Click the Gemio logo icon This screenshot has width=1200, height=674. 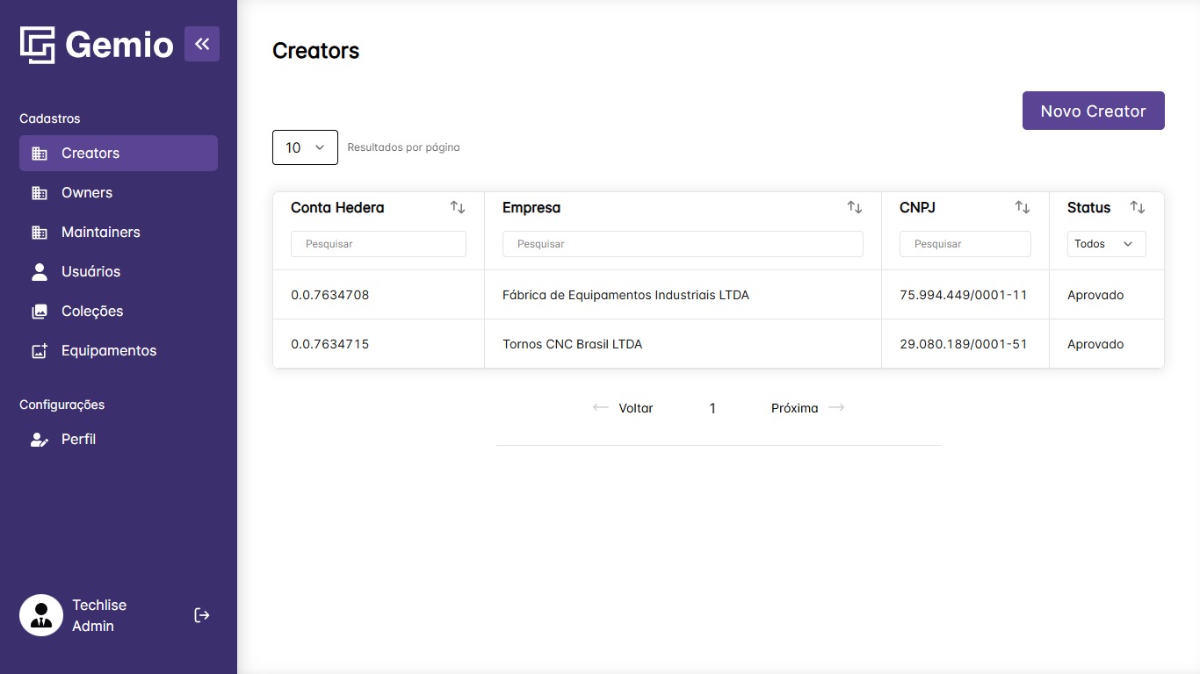[38, 45]
